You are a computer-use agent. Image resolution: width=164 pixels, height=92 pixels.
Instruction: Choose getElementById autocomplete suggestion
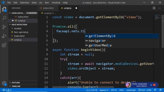pos(122,36)
